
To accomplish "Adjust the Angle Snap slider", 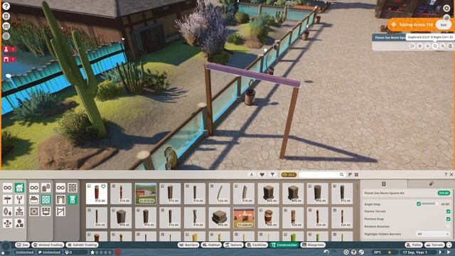I will coord(429,204).
